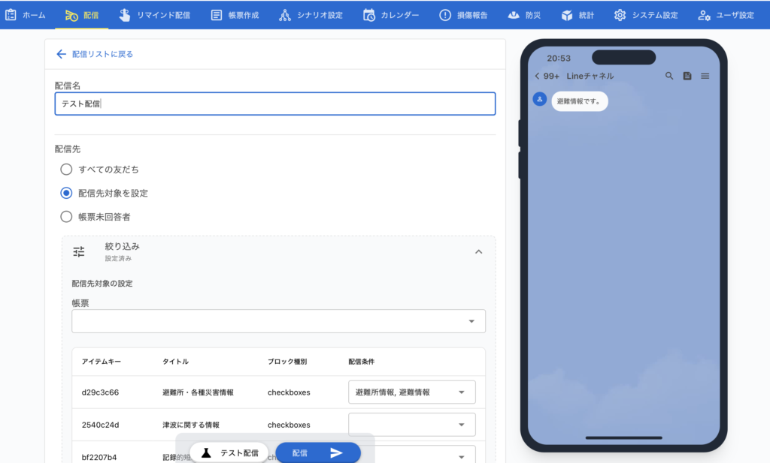
Task: Tap the note icon in phone preview header
Action: click(687, 76)
